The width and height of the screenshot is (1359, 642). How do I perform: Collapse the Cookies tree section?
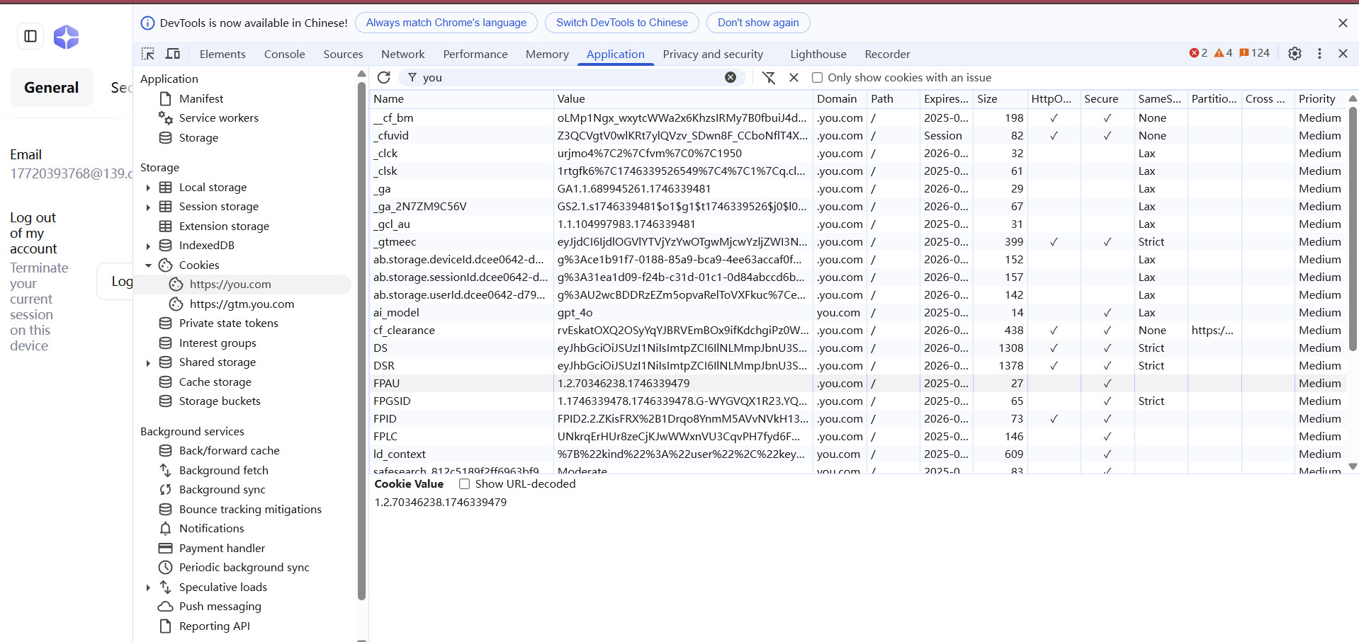148,265
